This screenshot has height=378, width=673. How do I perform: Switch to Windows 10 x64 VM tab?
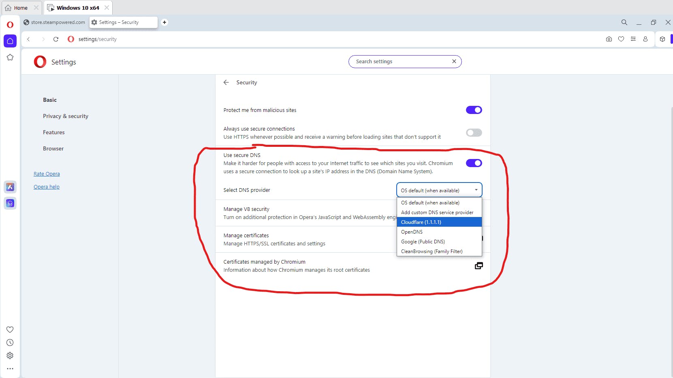(x=78, y=8)
